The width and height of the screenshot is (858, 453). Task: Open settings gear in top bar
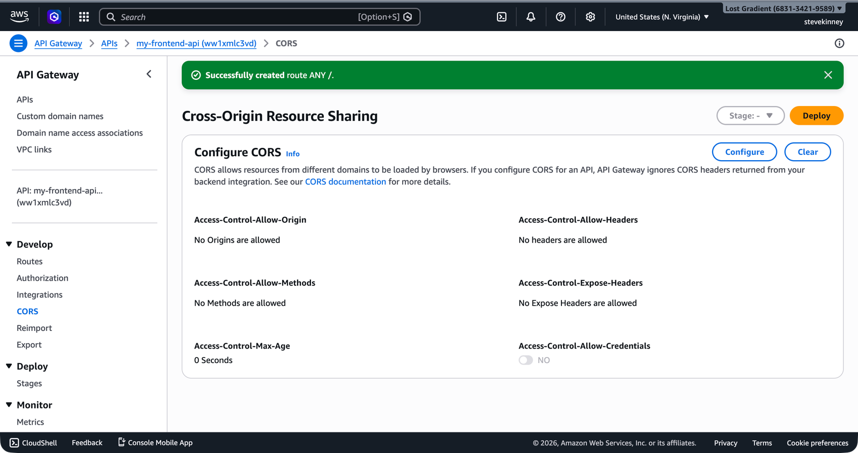coord(590,17)
